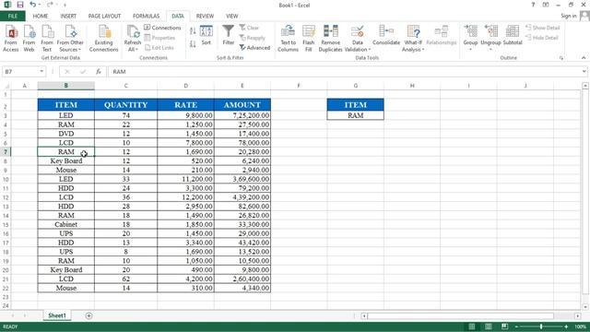Open Consolidate tool

(x=386, y=35)
